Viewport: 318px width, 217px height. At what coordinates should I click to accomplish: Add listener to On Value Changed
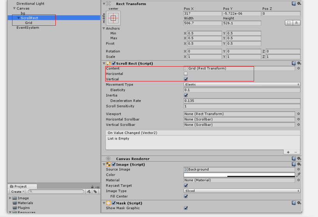click(x=288, y=152)
